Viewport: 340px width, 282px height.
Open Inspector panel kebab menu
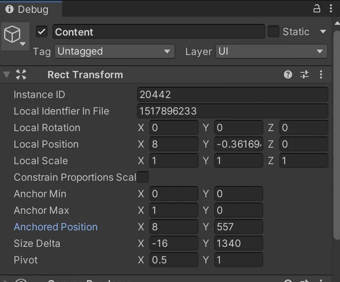click(330, 9)
